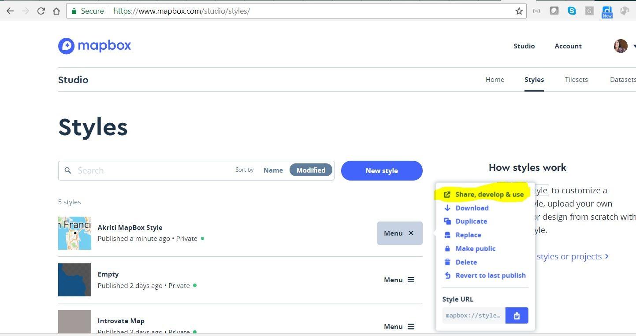Click the "5 styles" count text

pos(69,202)
